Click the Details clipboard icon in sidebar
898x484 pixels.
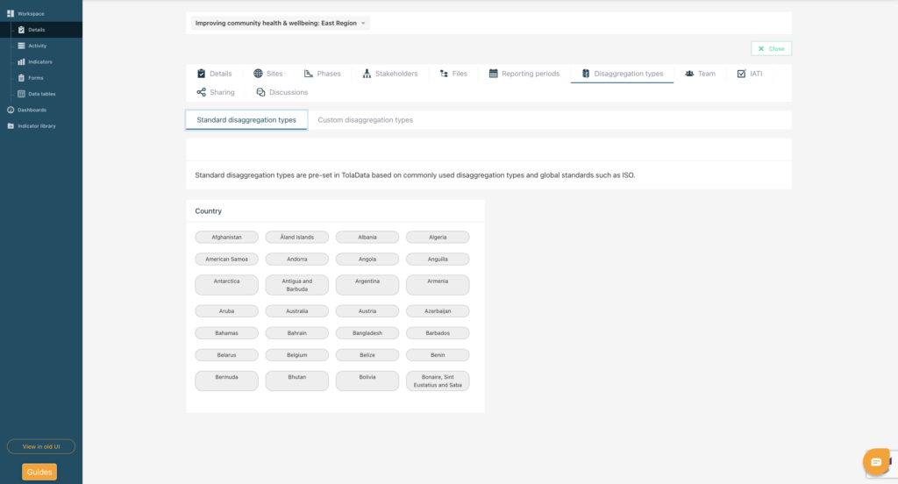click(21, 30)
